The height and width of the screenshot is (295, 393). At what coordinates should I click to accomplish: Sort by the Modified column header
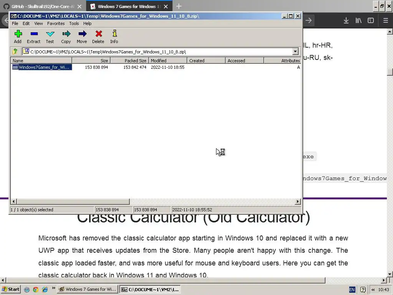point(168,60)
